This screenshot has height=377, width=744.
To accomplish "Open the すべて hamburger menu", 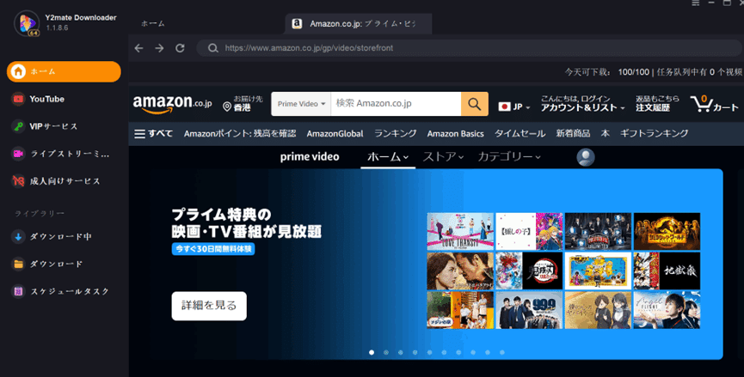I will 153,134.
